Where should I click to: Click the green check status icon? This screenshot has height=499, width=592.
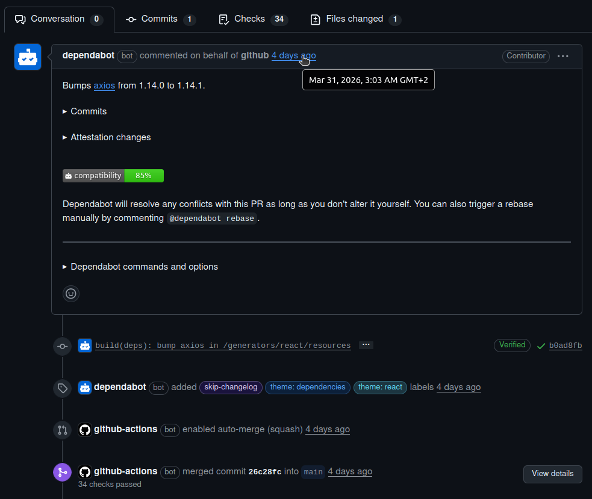pos(541,346)
